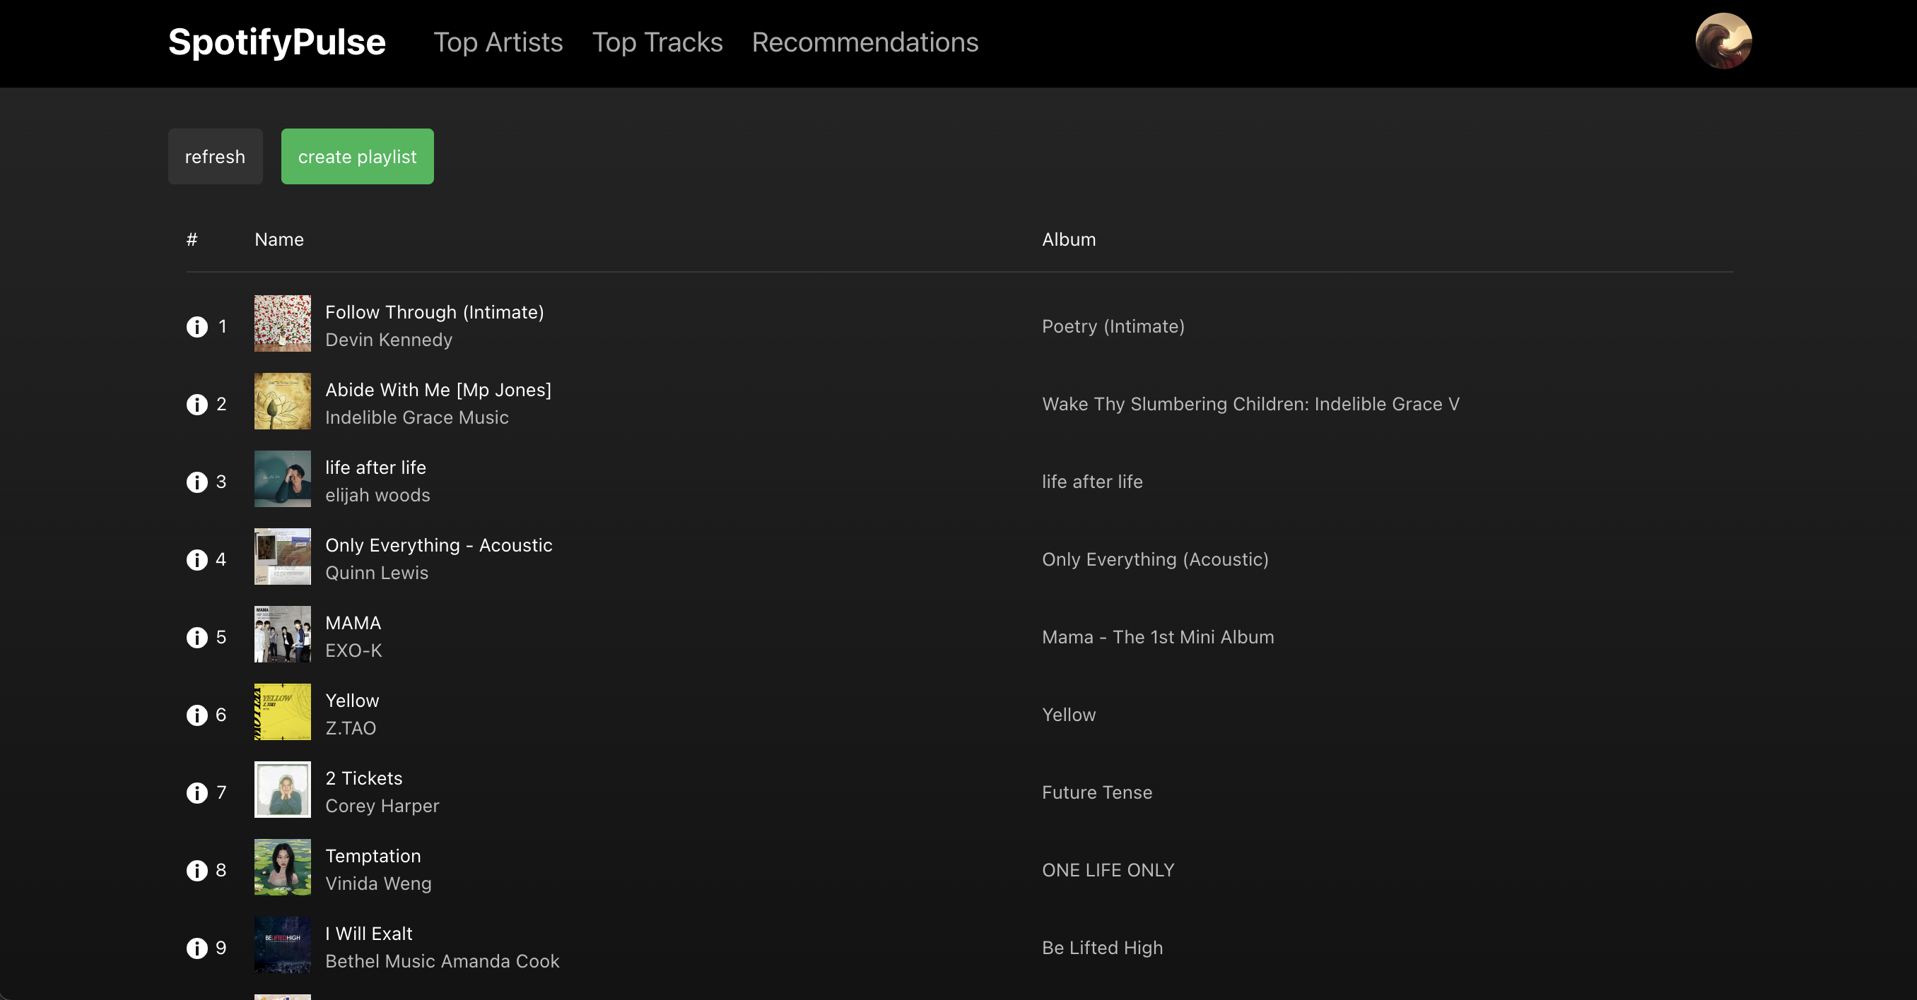Viewport: 1917px width, 1000px height.
Task: Open the user profile avatar
Action: click(1723, 41)
